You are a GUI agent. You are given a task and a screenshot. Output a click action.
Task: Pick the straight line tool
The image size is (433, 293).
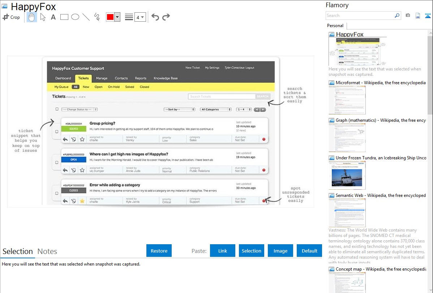(x=86, y=17)
